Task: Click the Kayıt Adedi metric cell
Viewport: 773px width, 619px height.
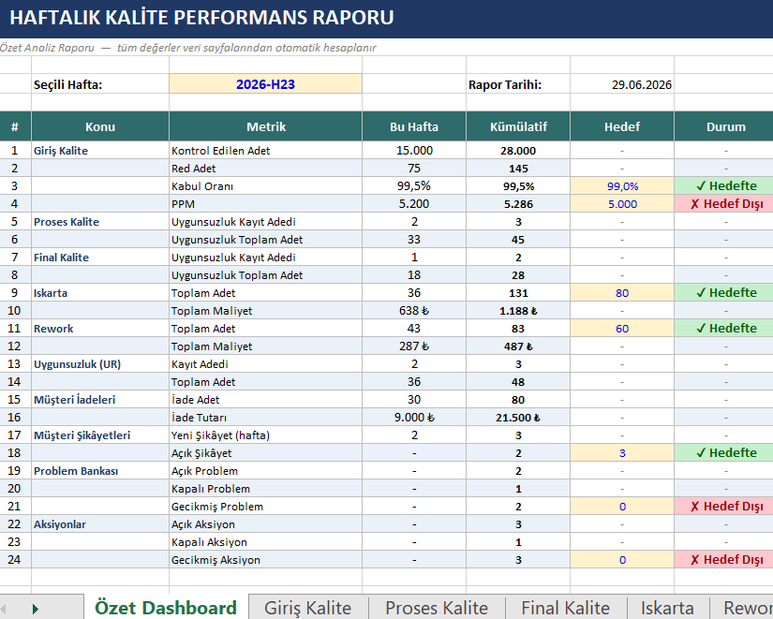Action: pyautogui.click(x=266, y=363)
